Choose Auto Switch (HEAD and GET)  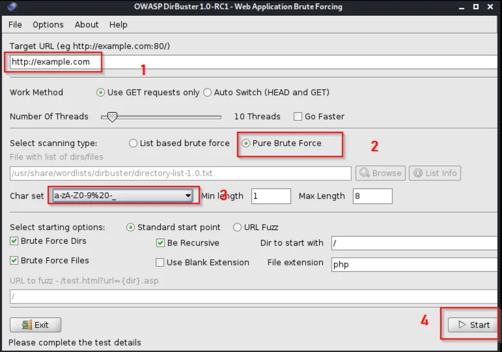click(x=208, y=93)
